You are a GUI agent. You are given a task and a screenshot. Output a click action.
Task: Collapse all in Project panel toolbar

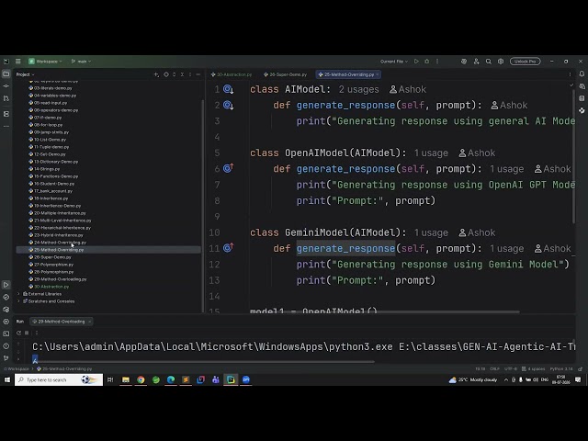(182, 74)
